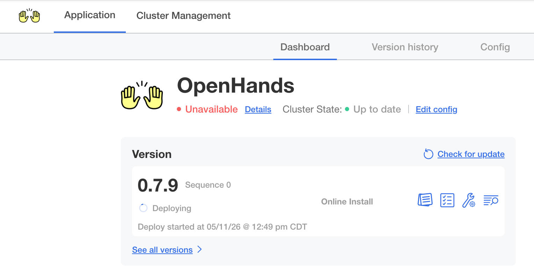534x274 pixels.
Task: Click the Check for update link
Action: click(x=471, y=154)
